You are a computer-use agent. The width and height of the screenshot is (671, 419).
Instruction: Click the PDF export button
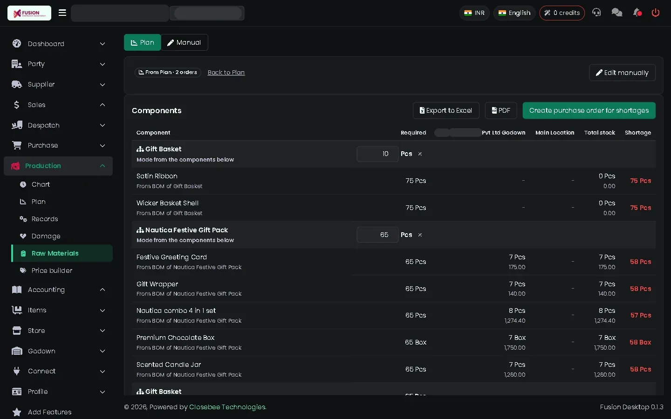[x=501, y=110]
